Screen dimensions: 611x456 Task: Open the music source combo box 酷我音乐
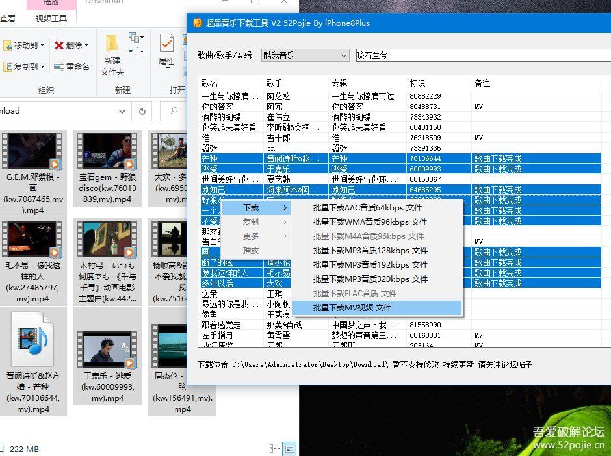305,55
